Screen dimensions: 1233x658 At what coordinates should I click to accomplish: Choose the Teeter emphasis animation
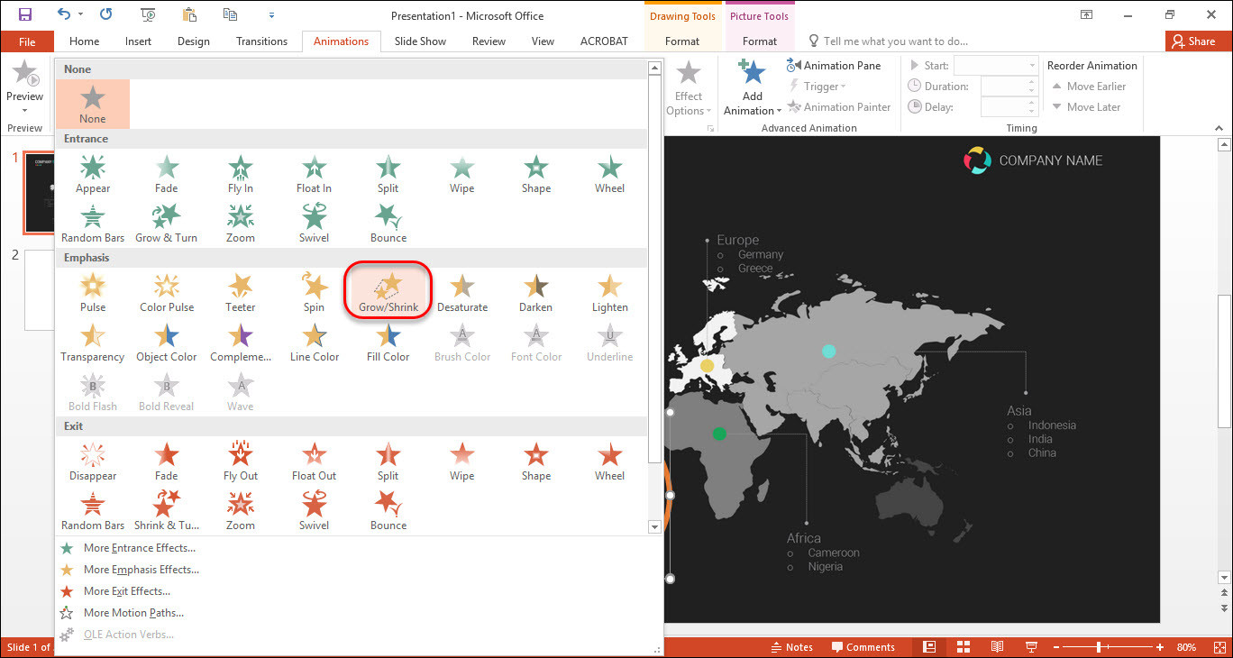(x=241, y=293)
